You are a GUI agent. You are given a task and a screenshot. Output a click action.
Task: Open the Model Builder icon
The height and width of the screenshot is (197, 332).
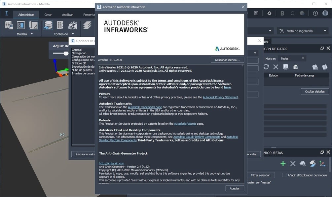(9, 25)
